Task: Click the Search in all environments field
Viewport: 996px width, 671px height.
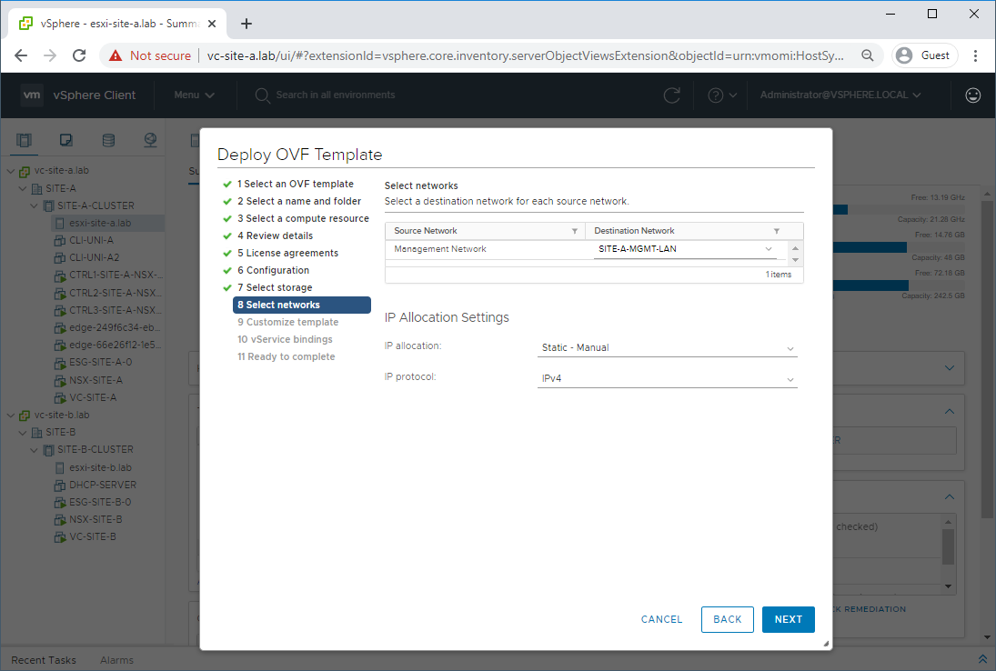Action: click(335, 95)
